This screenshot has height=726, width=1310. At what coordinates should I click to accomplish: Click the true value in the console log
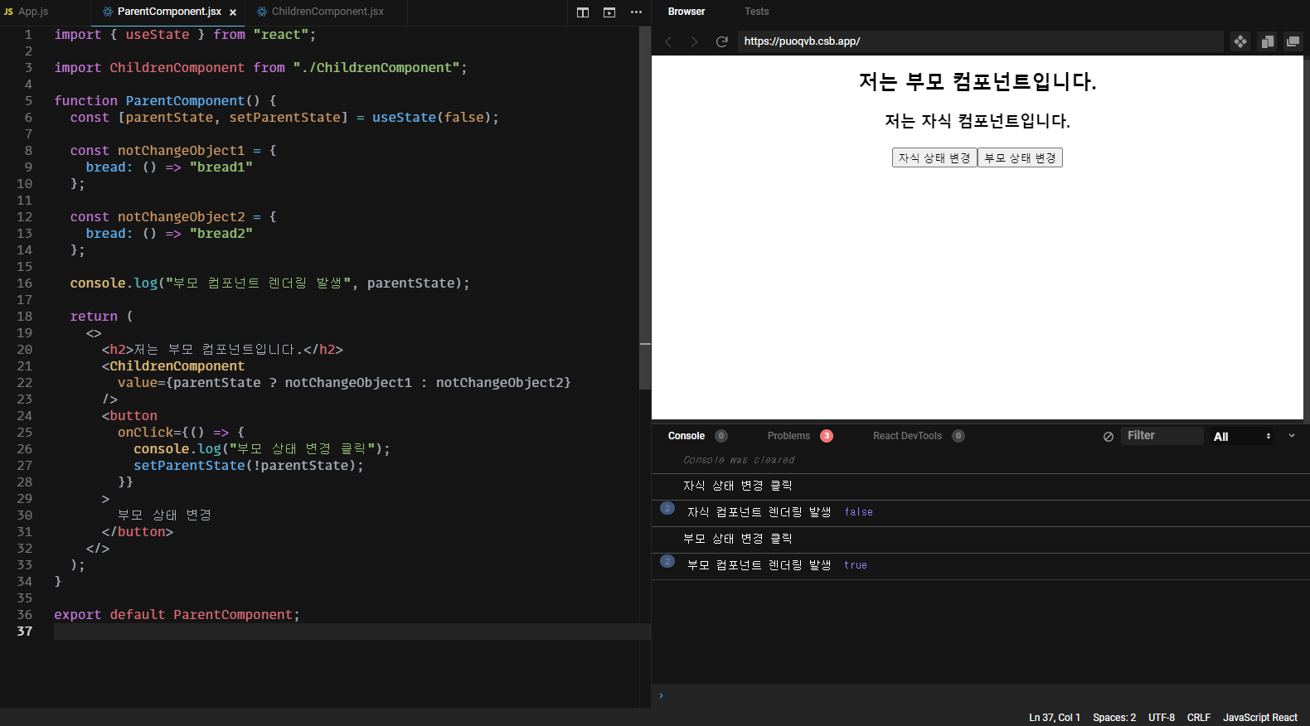[856, 565]
